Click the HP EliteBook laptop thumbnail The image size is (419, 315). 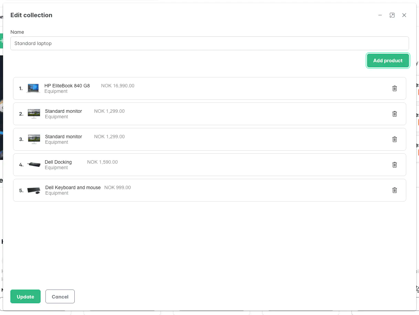33,88
